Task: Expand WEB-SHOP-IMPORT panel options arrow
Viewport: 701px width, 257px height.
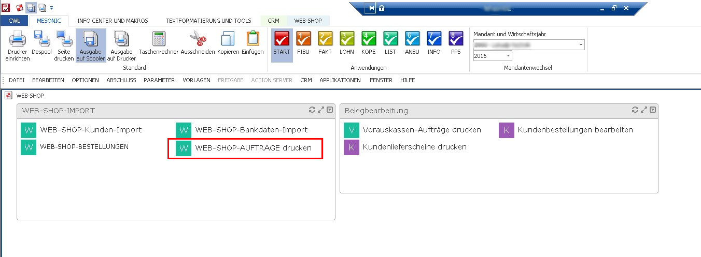Action: point(330,110)
